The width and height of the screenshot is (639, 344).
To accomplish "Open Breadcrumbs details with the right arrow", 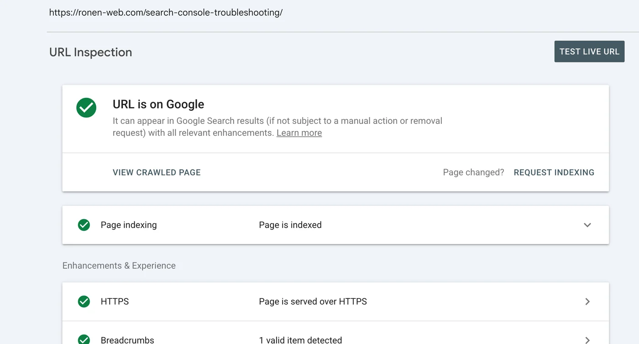I will click(587, 340).
